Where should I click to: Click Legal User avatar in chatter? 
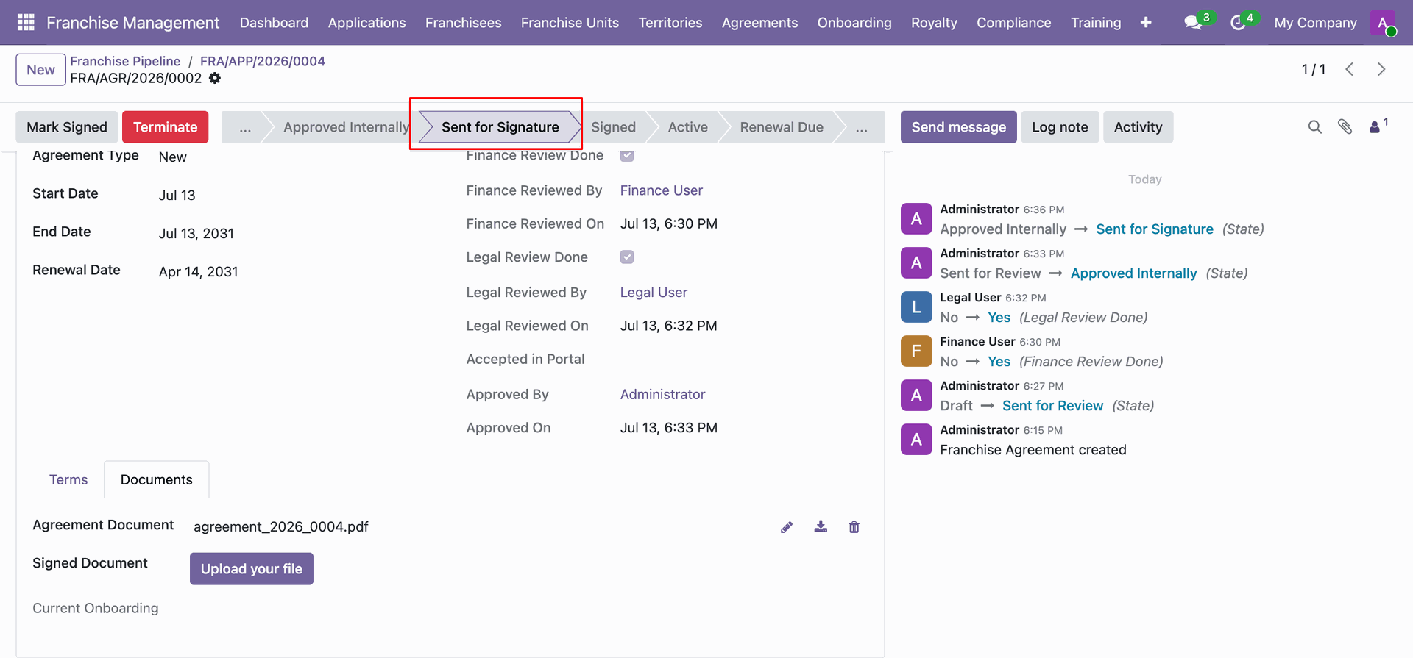pos(916,307)
